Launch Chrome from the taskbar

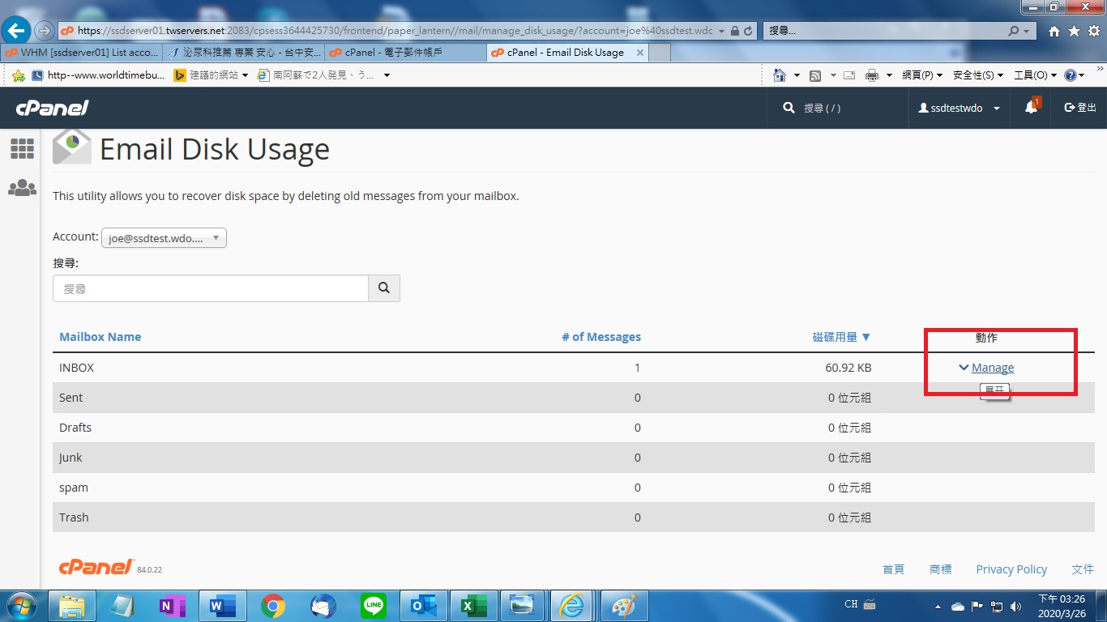pyautogui.click(x=273, y=606)
